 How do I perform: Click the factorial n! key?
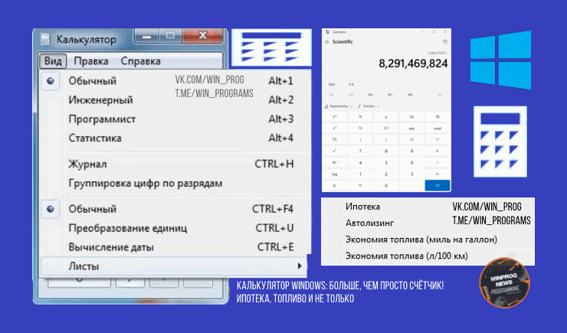[x=411, y=139]
